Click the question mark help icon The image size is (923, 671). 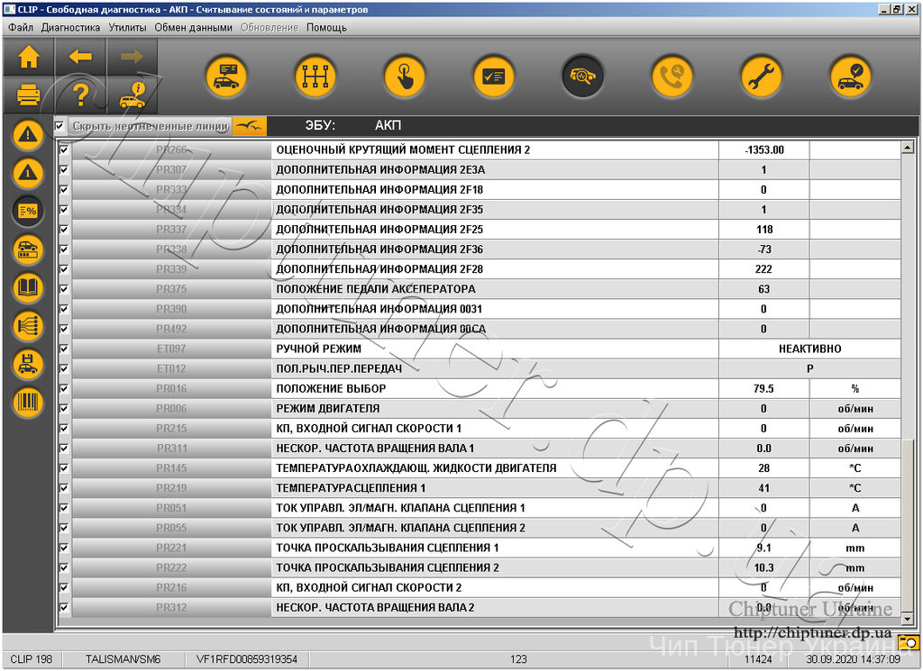point(80,94)
